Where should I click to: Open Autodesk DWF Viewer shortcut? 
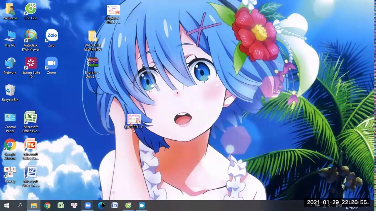[x=31, y=40]
